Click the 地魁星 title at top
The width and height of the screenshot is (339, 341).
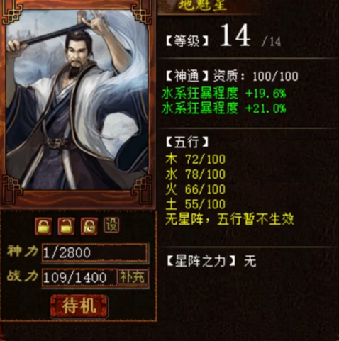203,5
